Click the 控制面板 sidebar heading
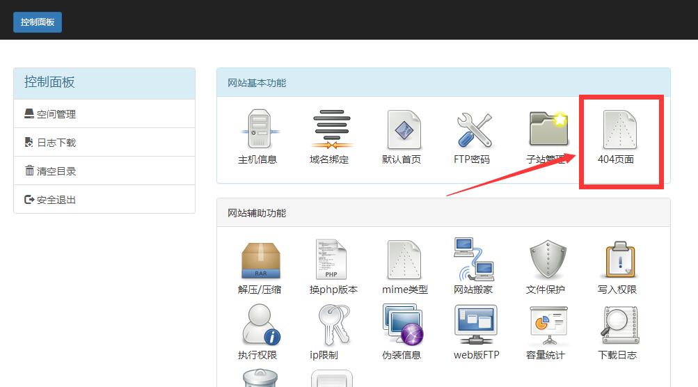The width and height of the screenshot is (698, 387). tap(49, 82)
